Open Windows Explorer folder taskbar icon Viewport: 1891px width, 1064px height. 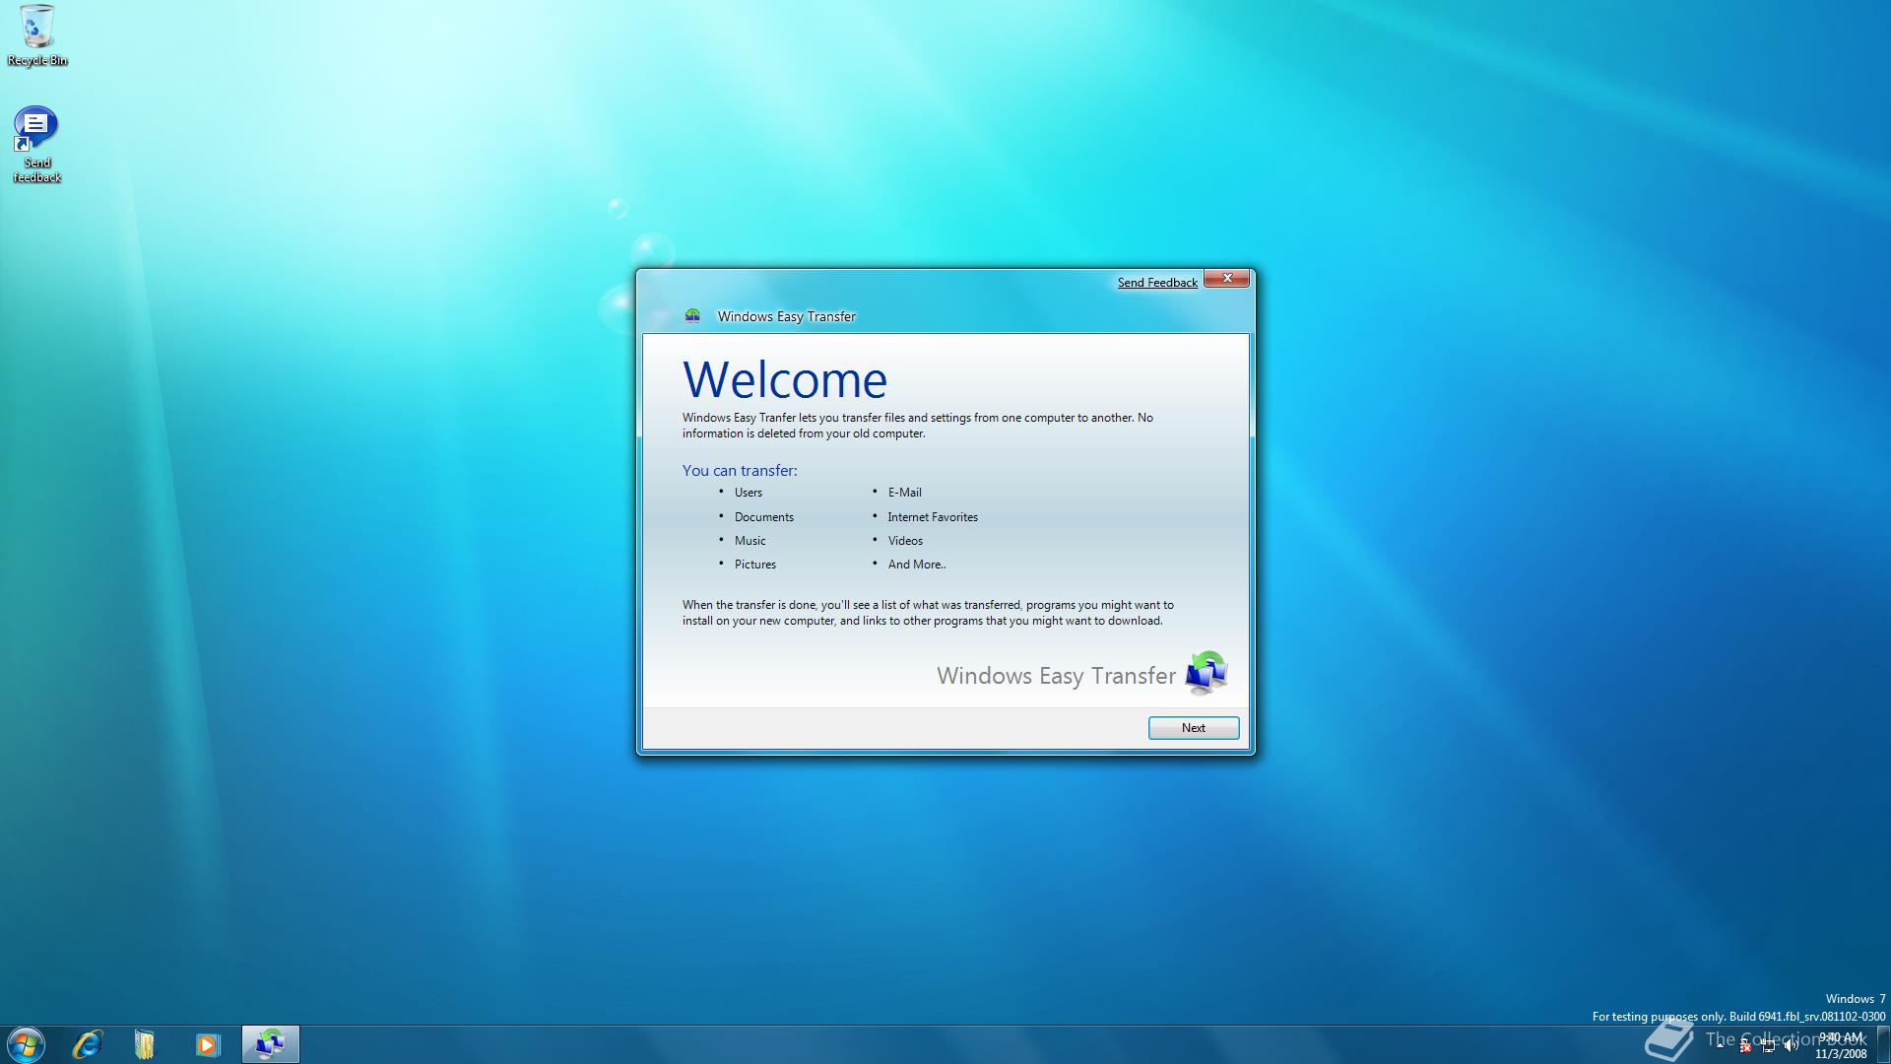pyautogui.click(x=145, y=1044)
